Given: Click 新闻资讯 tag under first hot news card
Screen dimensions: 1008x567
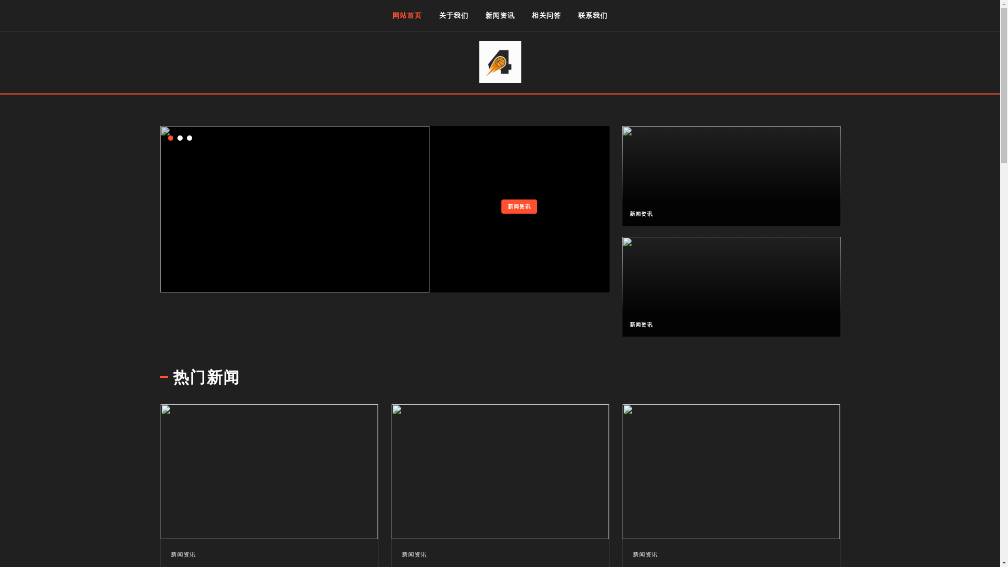Looking at the screenshot, I should 183,554.
